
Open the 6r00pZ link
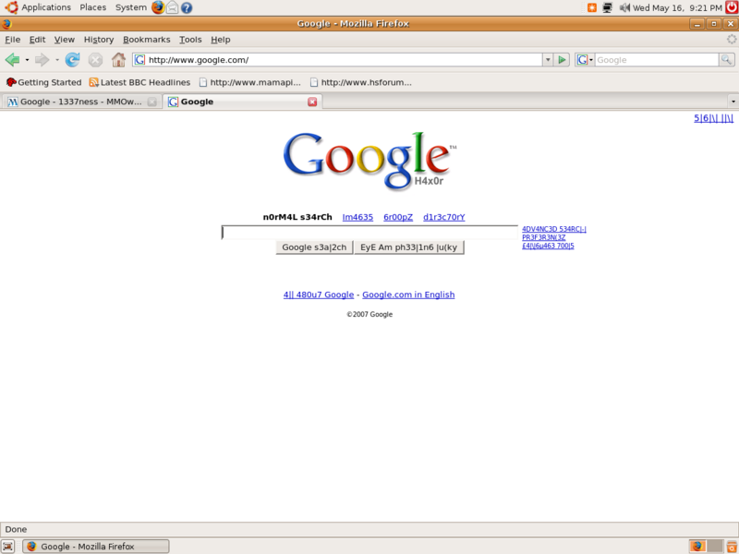point(398,217)
